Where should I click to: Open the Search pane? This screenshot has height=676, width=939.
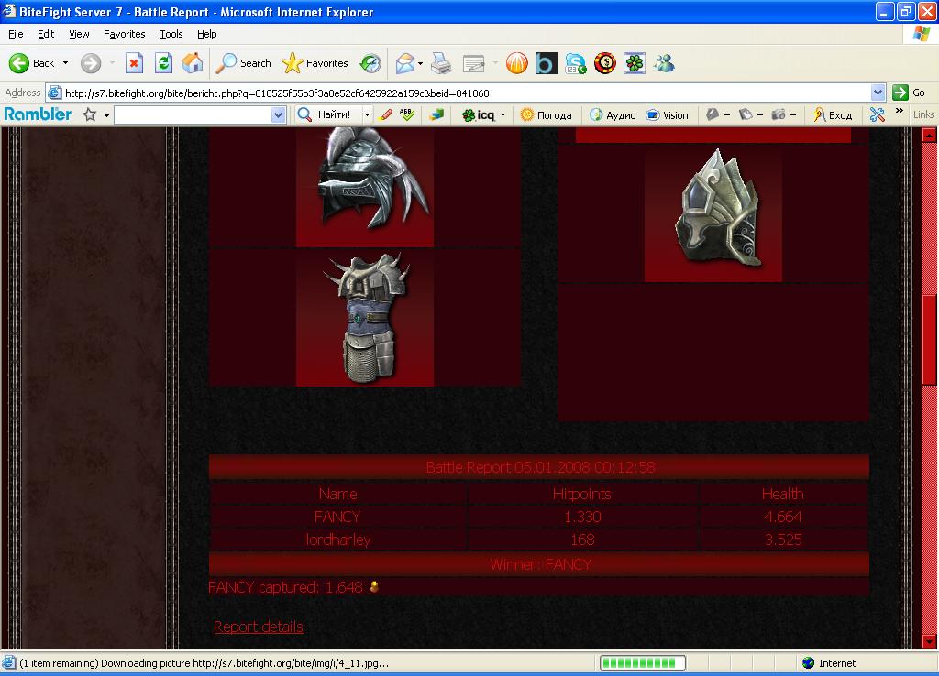click(x=243, y=63)
